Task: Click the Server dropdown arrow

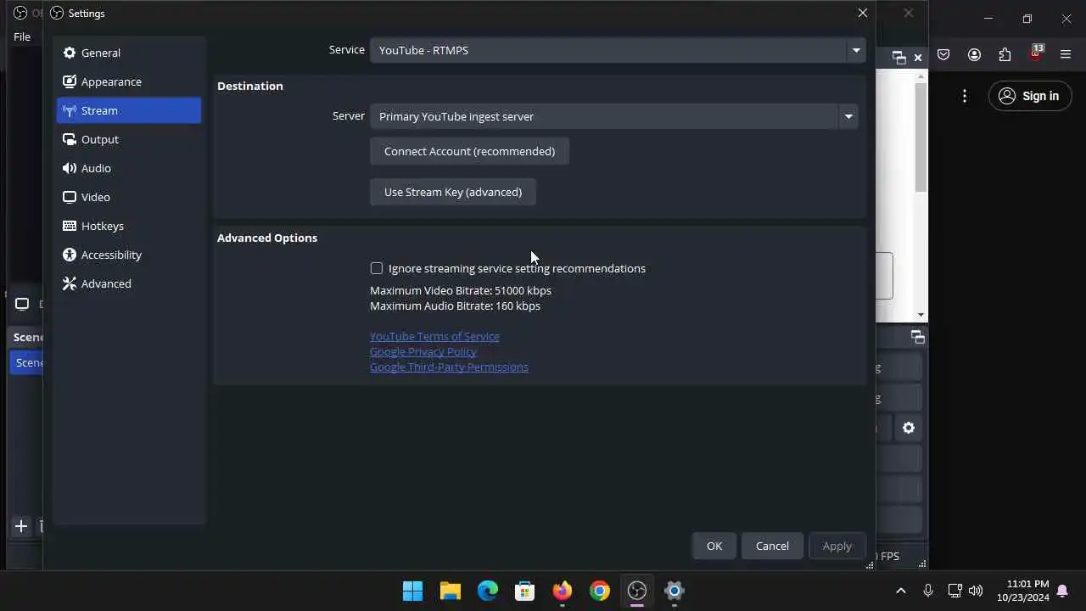Action: tap(848, 116)
